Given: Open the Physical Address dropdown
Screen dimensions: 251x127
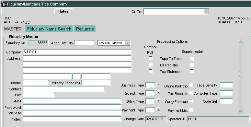Looking at the screenshot, I should [128, 43].
